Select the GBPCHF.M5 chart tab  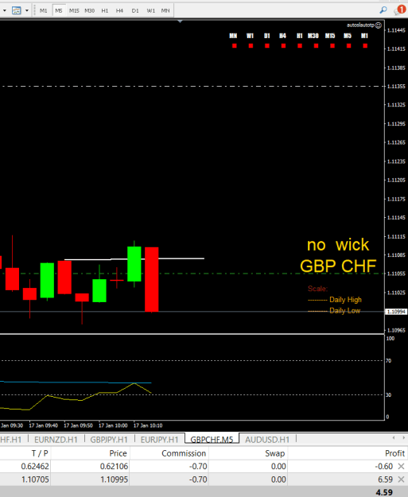pyautogui.click(x=212, y=440)
